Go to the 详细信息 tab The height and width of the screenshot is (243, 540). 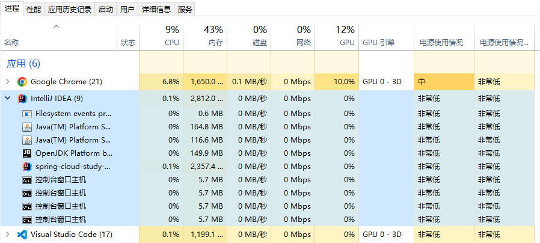click(x=156, y=10)
